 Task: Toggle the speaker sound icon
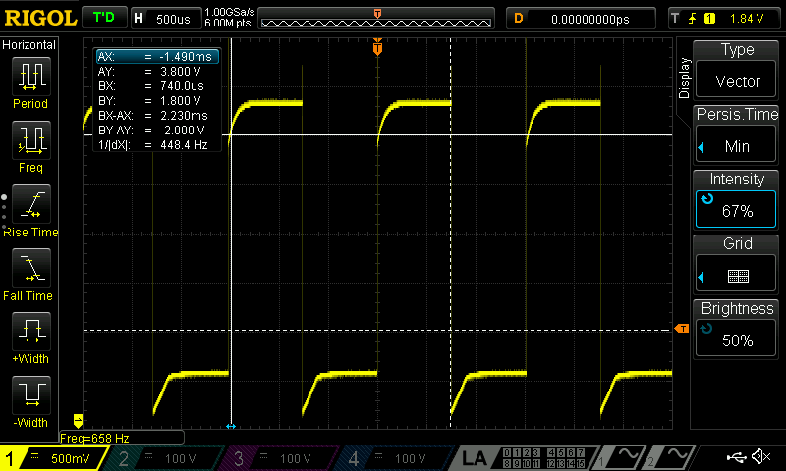tap(760, 456)
